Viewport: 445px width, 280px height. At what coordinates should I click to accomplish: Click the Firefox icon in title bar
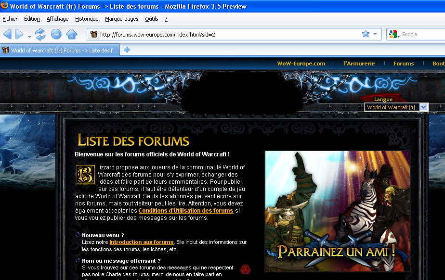pos(4,6)
